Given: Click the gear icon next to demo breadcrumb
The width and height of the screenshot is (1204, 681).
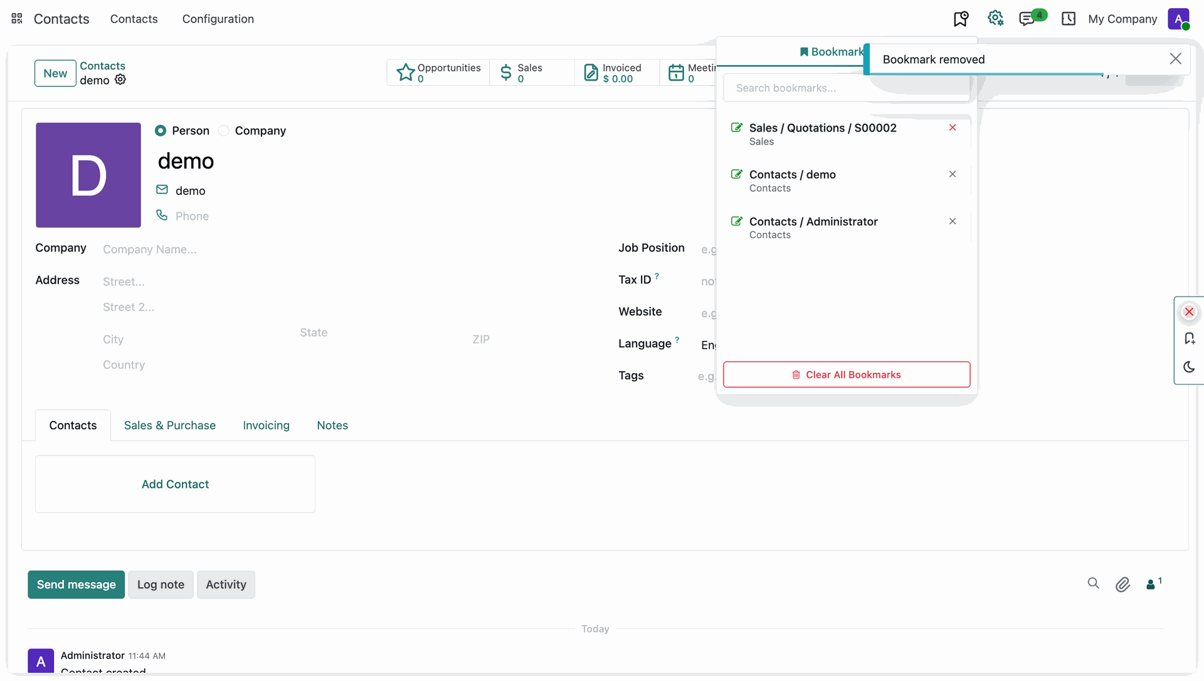Looking at the screenshot, I should [120, 80].
